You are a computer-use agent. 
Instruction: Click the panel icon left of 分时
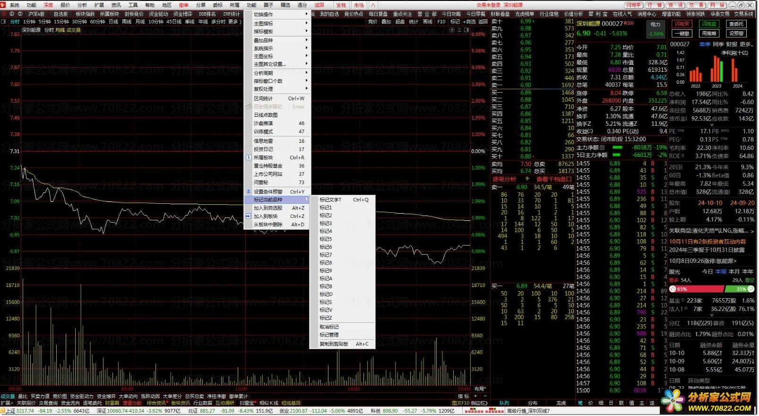click(4, 22)
